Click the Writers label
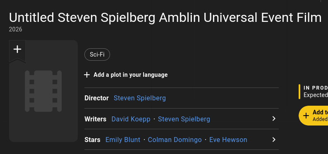This screenshot has height=154, width=328. click(x=96, y=119)
